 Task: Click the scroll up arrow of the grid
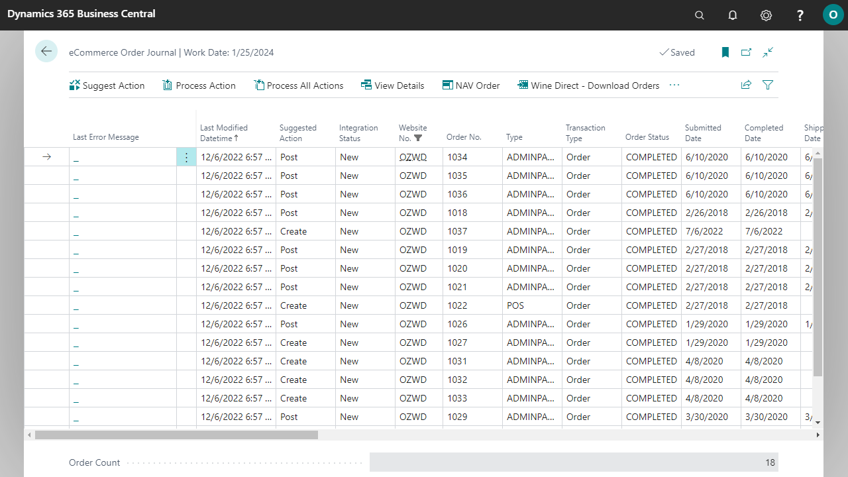click(x=818, y=153)
